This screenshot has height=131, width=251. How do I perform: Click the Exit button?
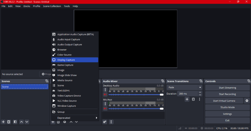coord(227,120)
